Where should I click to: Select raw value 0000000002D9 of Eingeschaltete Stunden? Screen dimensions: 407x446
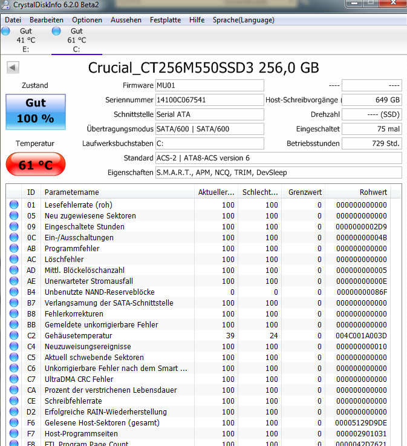click(361, 227)
